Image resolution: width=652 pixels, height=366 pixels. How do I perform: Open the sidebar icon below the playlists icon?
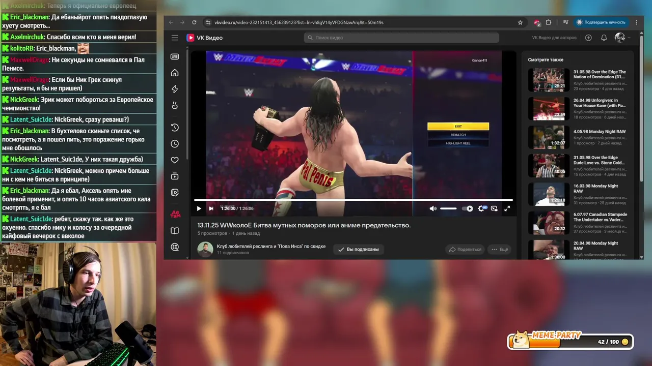tap(175, 193)
